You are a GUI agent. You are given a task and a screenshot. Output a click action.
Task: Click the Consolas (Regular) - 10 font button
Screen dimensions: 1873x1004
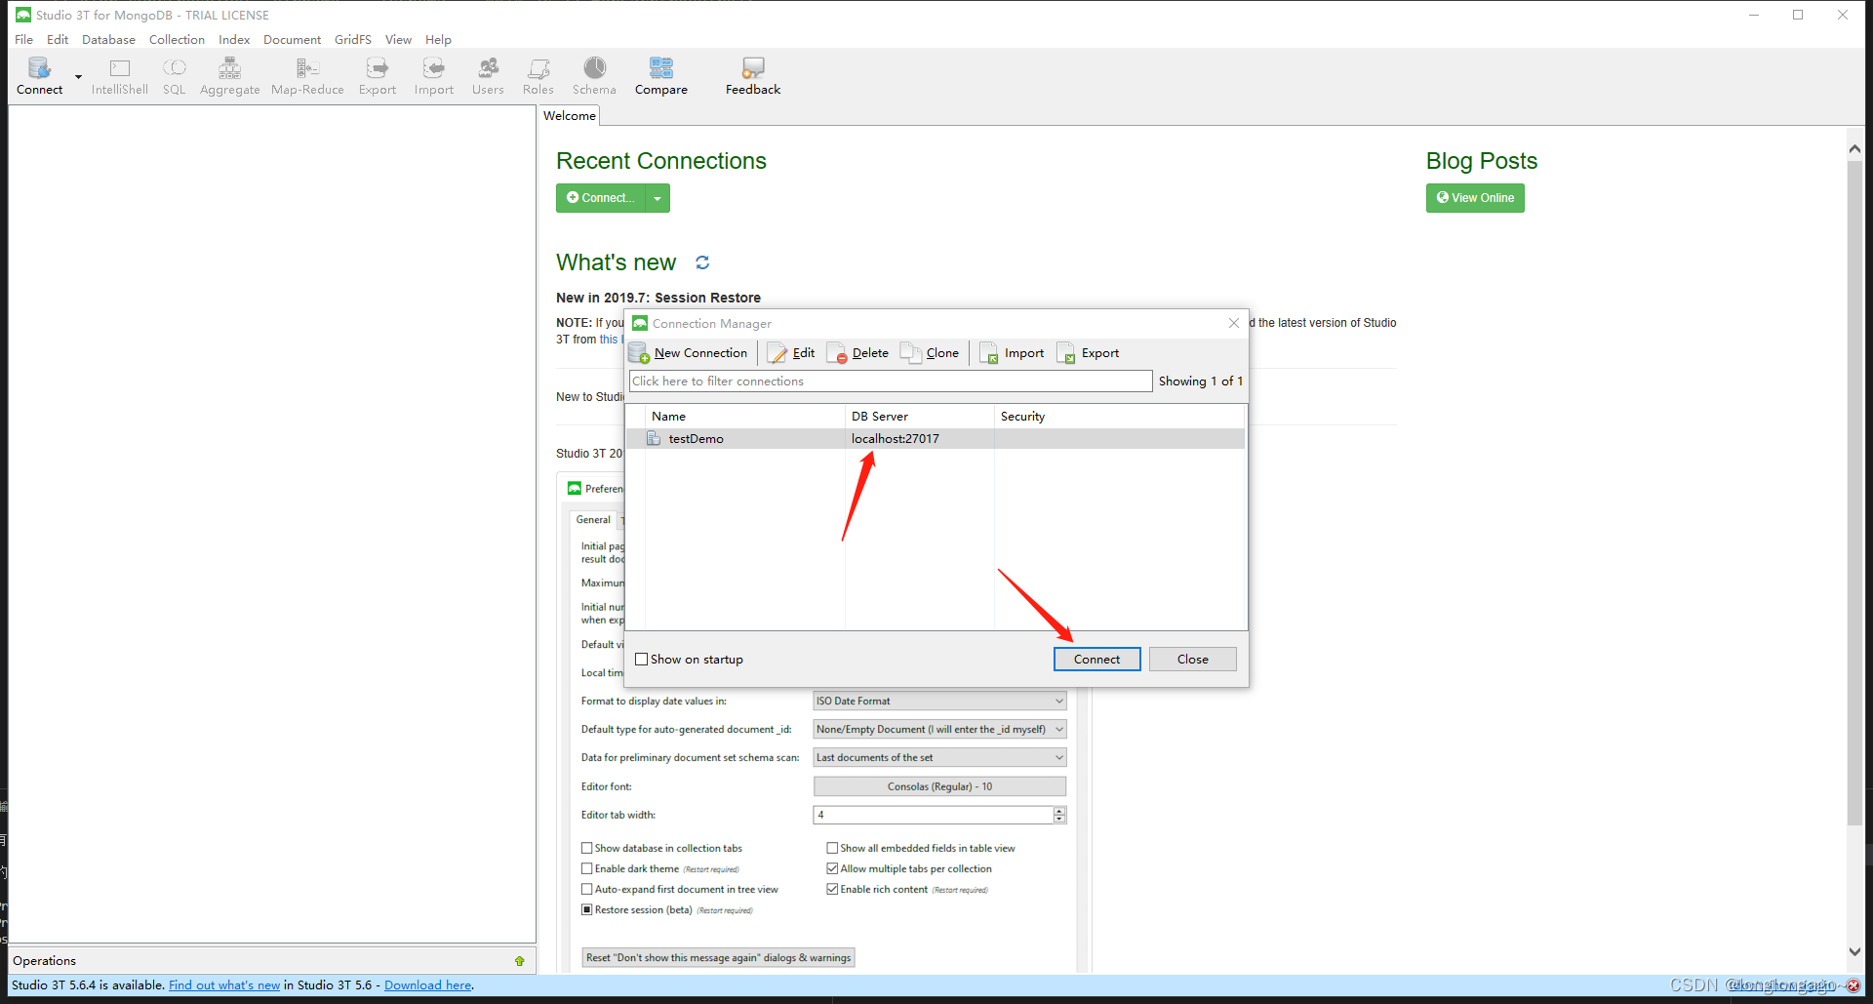pyautogui.click(x=939, y=786)
